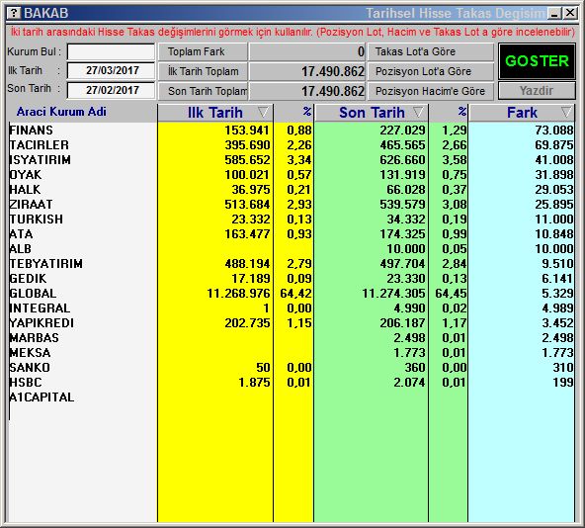The image size is (585, 528).
Task: Click the Kurum Bul search field
Action: click(112, 51)
